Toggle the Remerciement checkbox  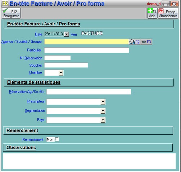pyautogui.click(x=57, y=139)
